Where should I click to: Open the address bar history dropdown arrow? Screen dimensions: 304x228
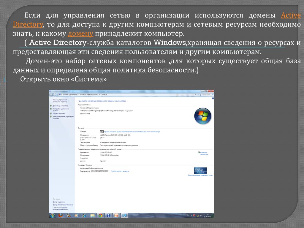(196, 95)
